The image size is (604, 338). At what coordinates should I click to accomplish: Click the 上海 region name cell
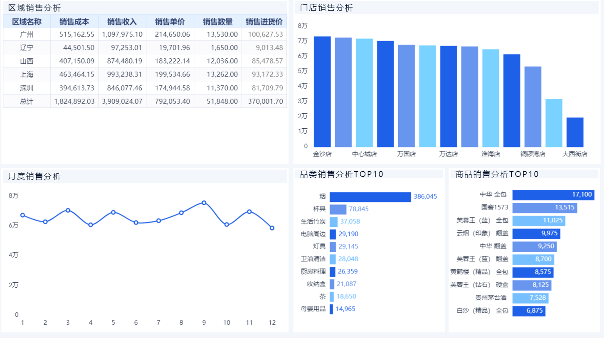point(27,75)
